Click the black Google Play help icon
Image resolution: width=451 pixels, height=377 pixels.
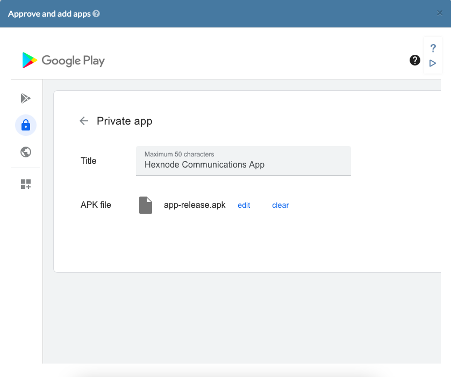(x=415, y=60)
